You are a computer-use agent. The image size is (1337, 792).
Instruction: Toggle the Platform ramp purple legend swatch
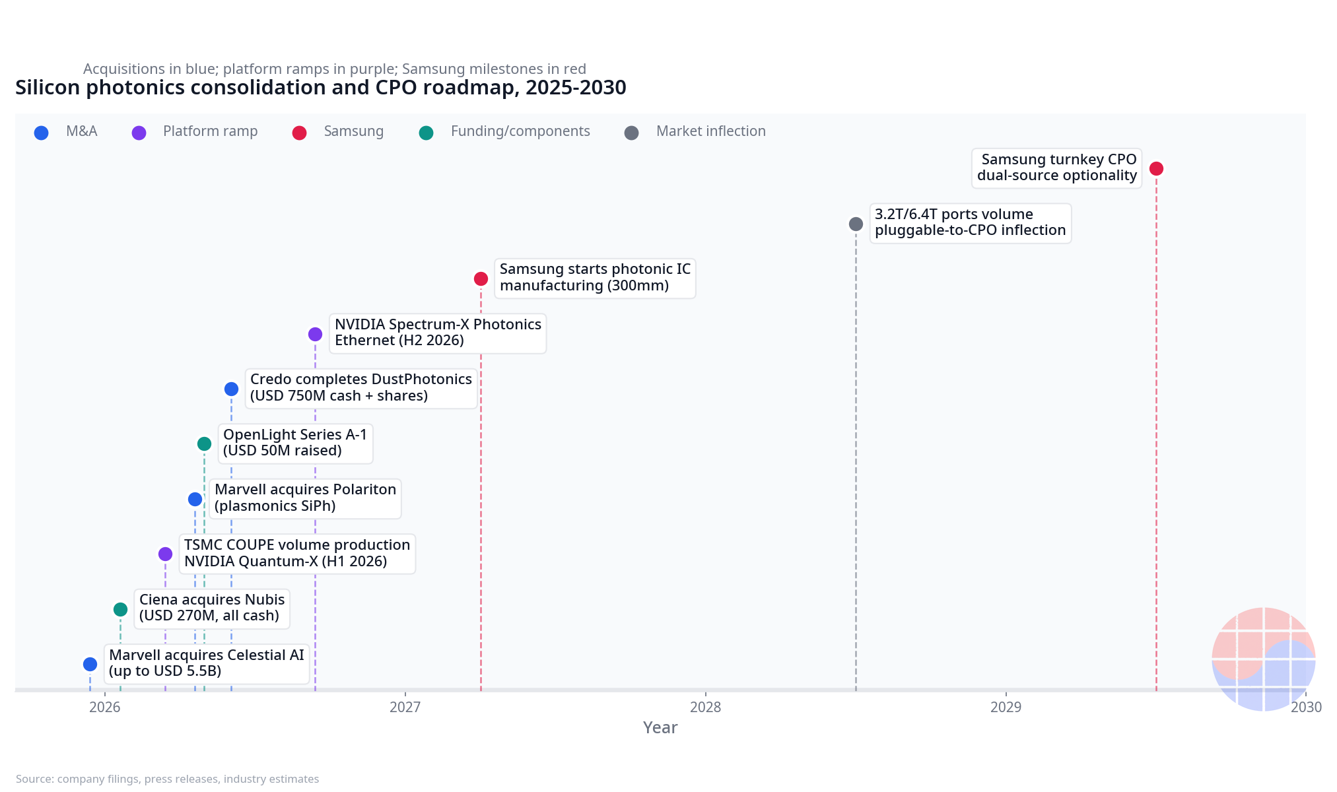tap(139, 133)
